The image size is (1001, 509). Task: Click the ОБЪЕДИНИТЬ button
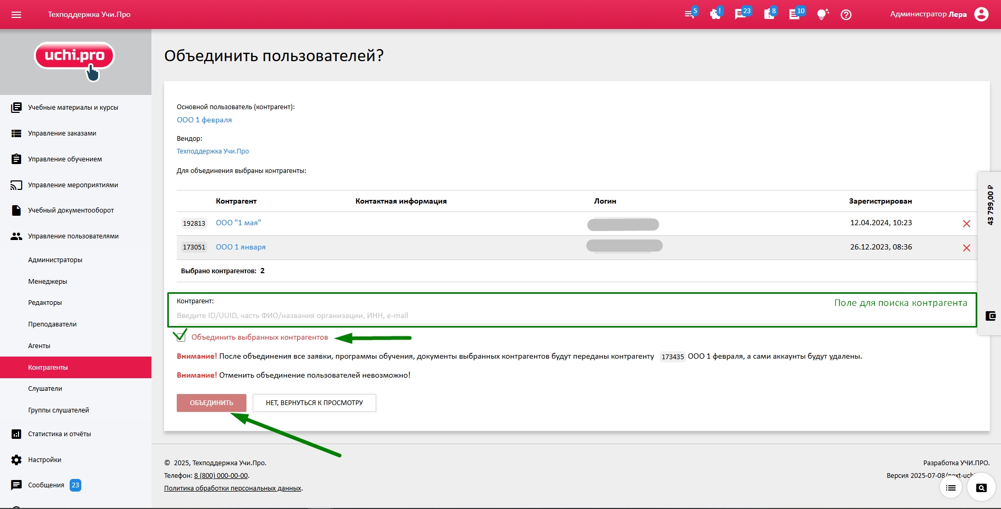(x=211, y=403)
